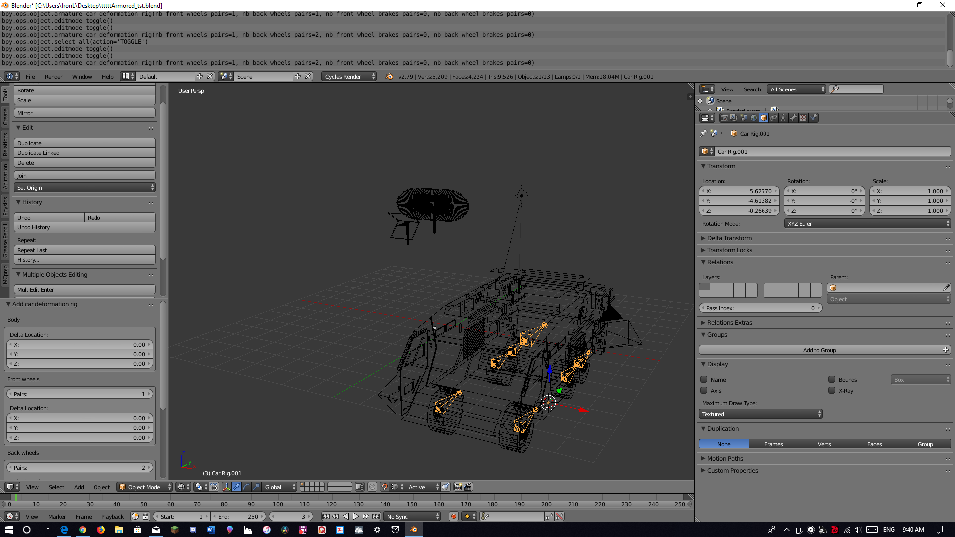Enable X-Ray display for Car Rig.001
Screen dimensions: 955x537
pos(832,391)
